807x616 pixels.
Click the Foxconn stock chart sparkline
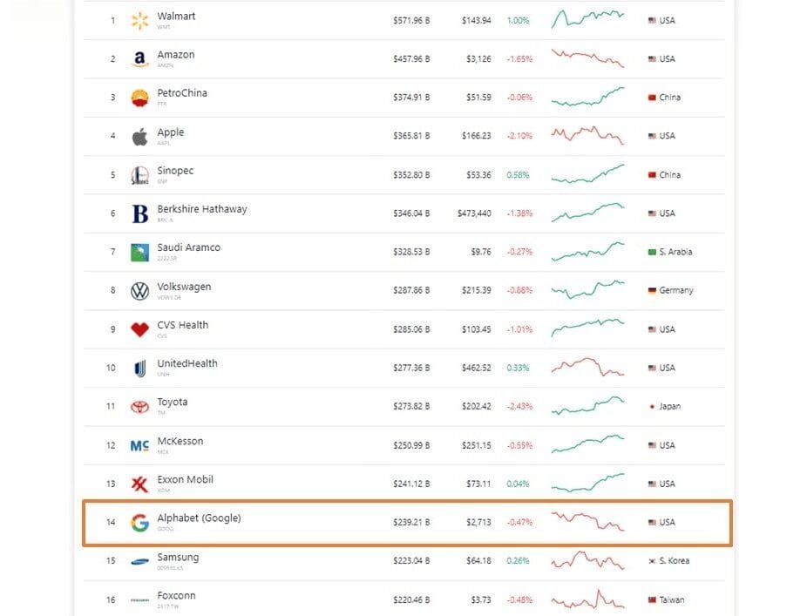click(x=588, y=599)
